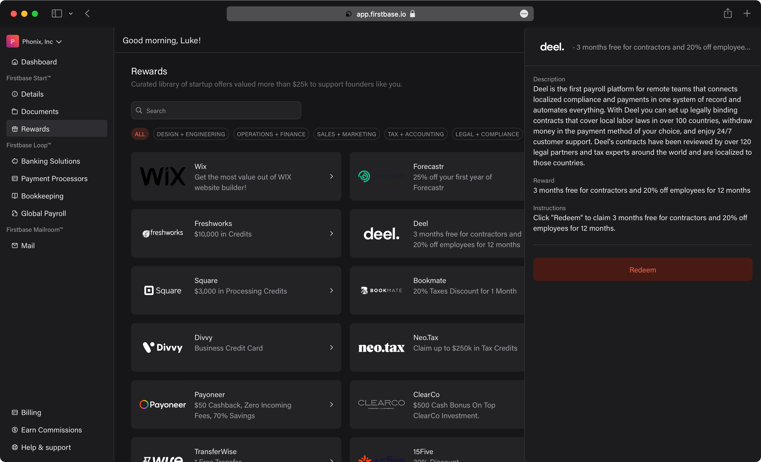Open the Wix reward chevron
This screenshot has width=761, height=462.
pyautogui.click(x=331, y=176)
